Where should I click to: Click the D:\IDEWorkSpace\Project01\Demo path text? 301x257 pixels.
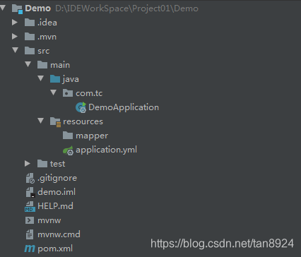point(127,8)
